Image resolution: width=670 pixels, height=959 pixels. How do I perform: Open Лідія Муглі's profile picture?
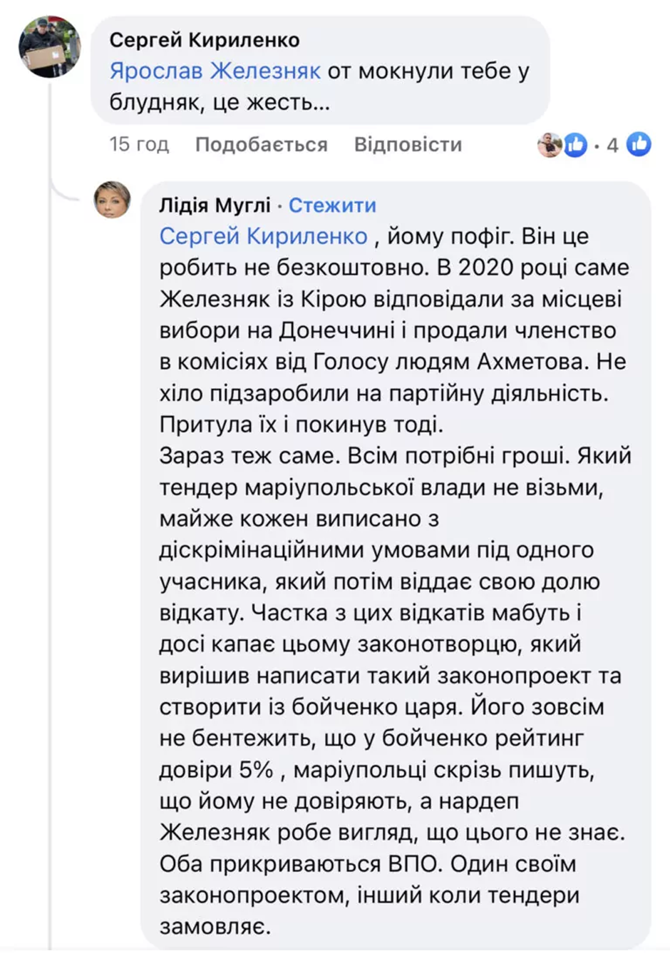113,201
